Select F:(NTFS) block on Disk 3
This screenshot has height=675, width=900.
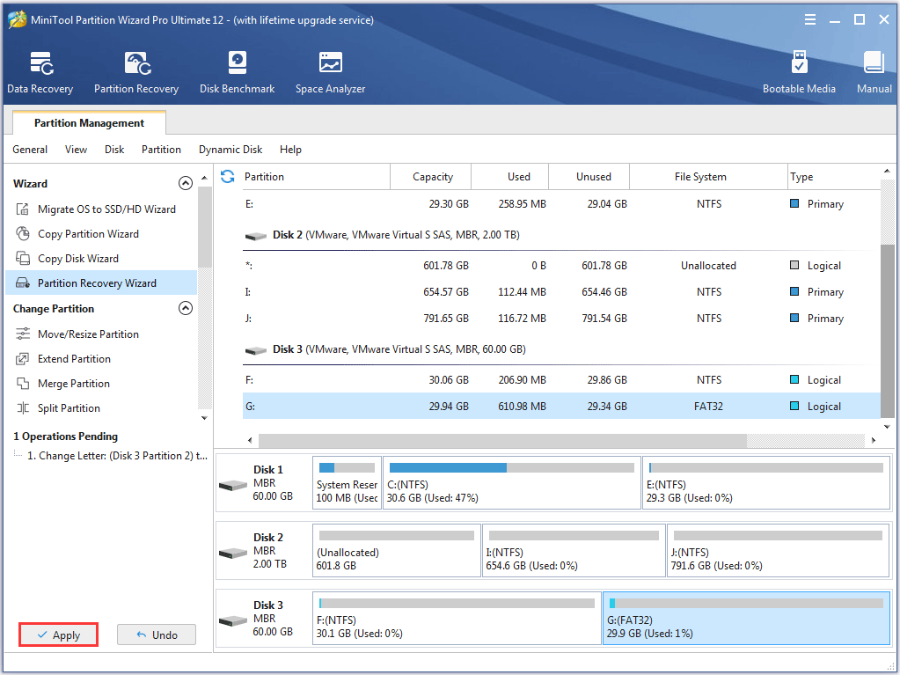click(457, 618)
